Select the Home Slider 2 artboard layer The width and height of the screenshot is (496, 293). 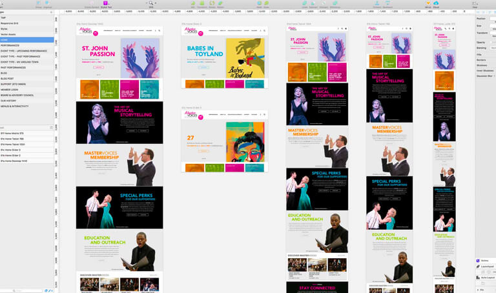(x=27, y=156)
